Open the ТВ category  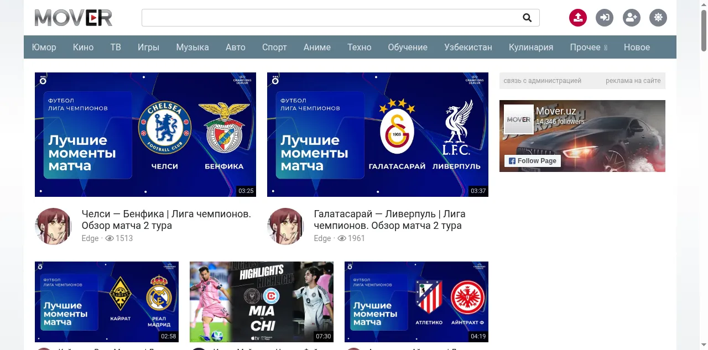(x=116, y=47)
